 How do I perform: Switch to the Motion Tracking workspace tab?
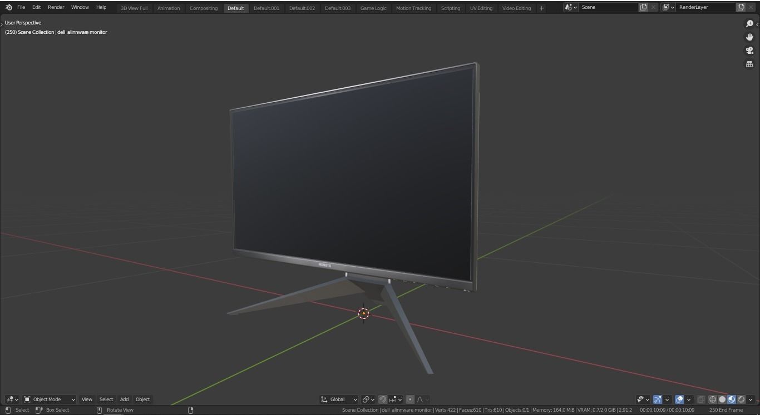click(413, 8)
